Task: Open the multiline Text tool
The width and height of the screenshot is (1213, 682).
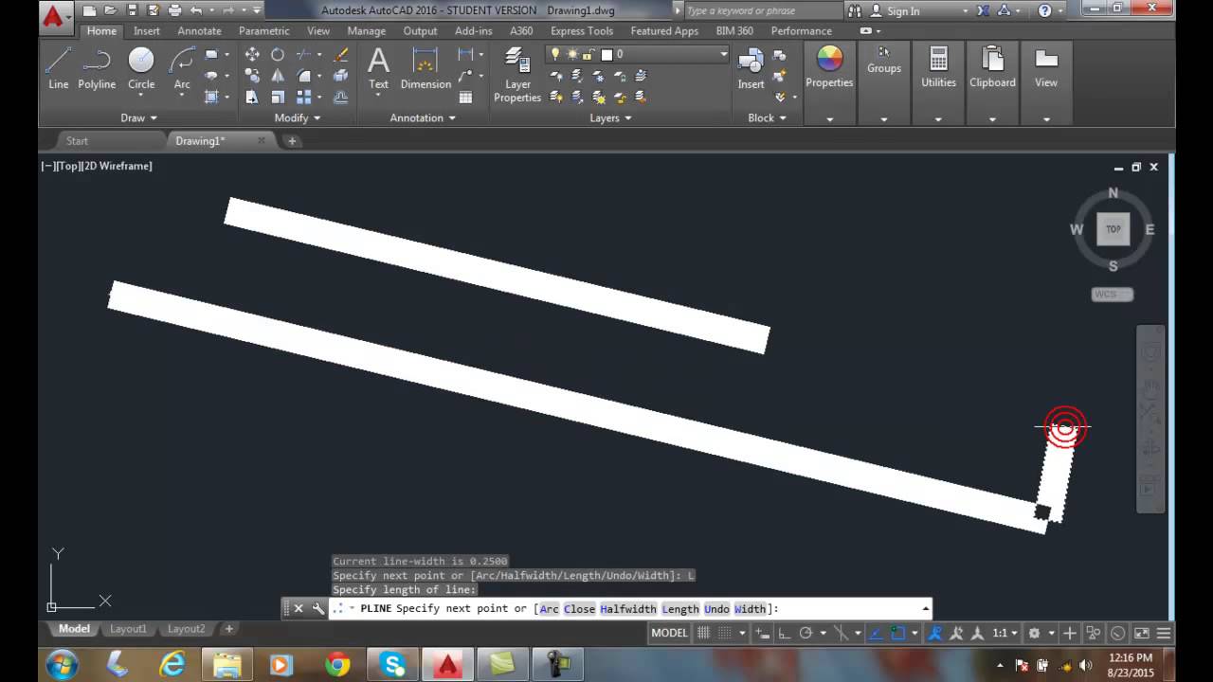Action: click(x=378, y=68)
